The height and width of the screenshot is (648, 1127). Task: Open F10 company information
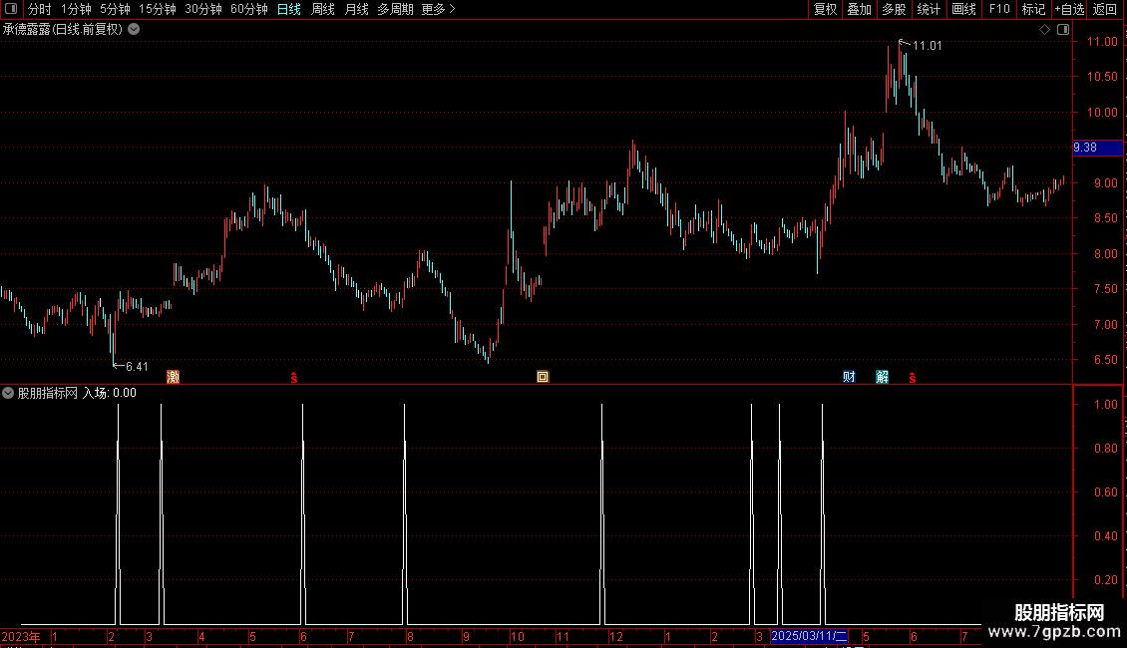click(999, 9)
